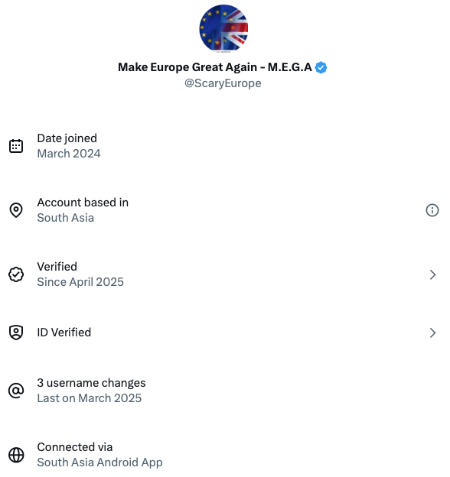Expand the ID Verified row chevron
The width and height of the screenshot is (450, 477).
pos(432,333)
